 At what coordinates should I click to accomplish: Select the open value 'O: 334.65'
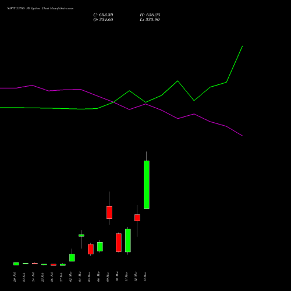[x=103, y=20]
